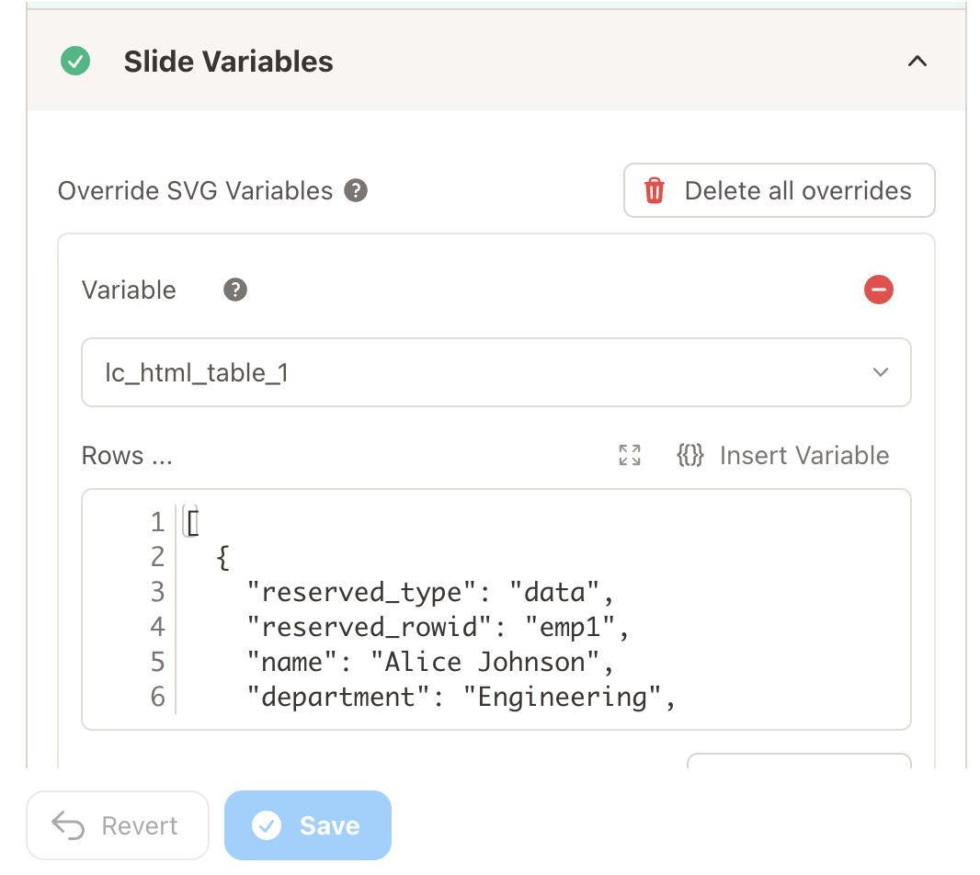Collapse the Slide Variables section chevron
This screenshot has width=980, height=875.
point(917,62)
